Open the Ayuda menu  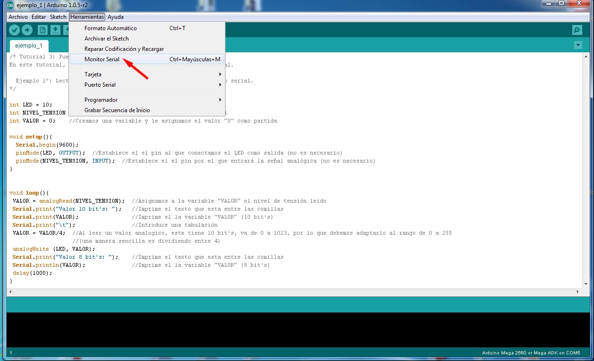[116, 17]
